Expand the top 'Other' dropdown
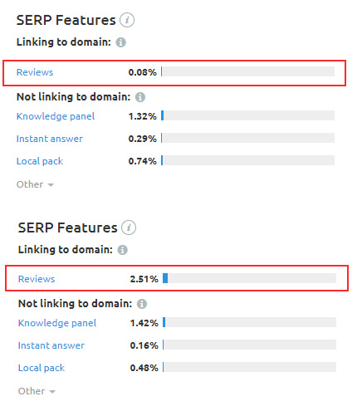362x411 pixels. point(35,184)
